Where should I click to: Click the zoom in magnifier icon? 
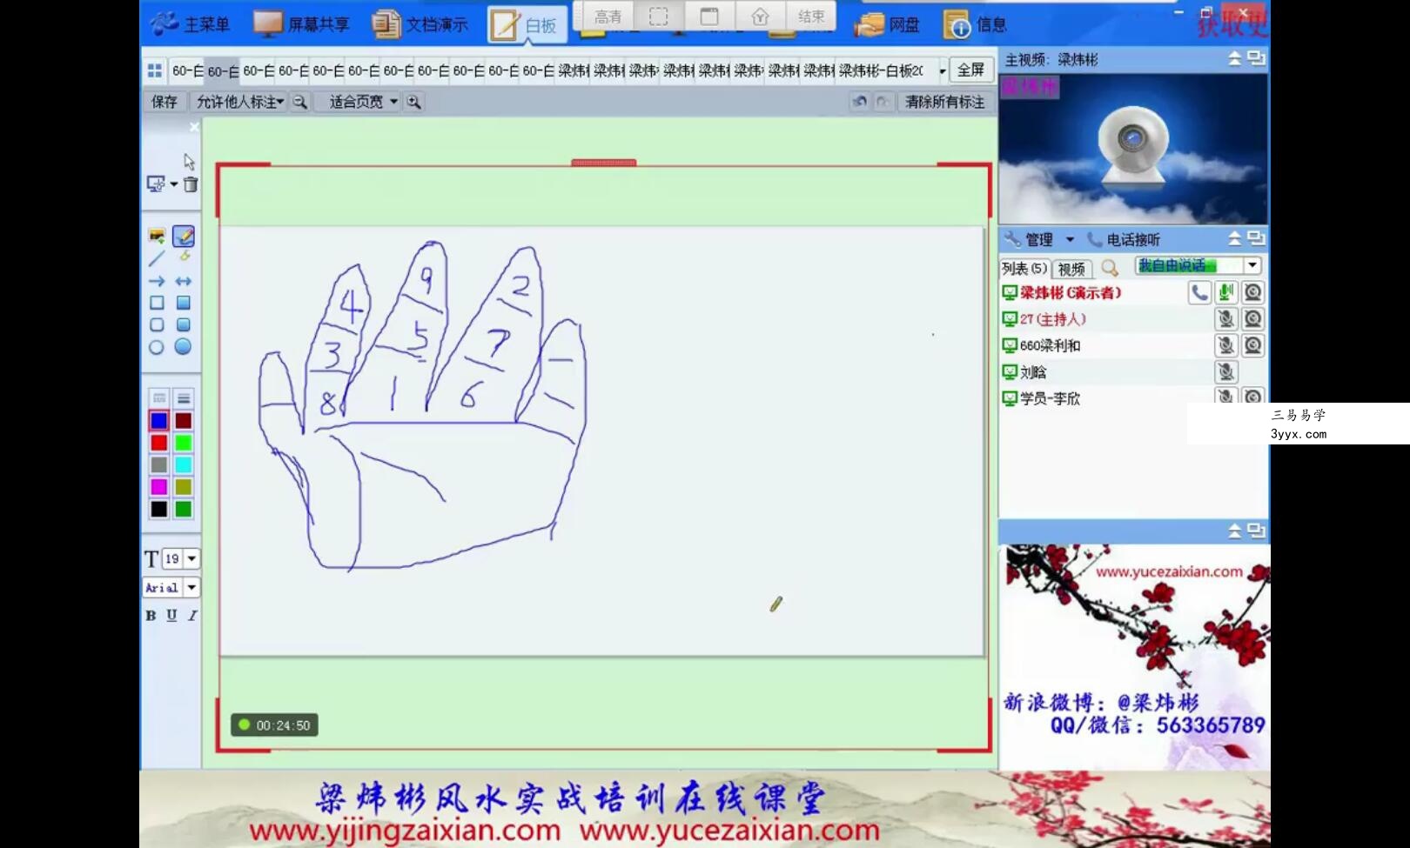click(x=414, y=102)
